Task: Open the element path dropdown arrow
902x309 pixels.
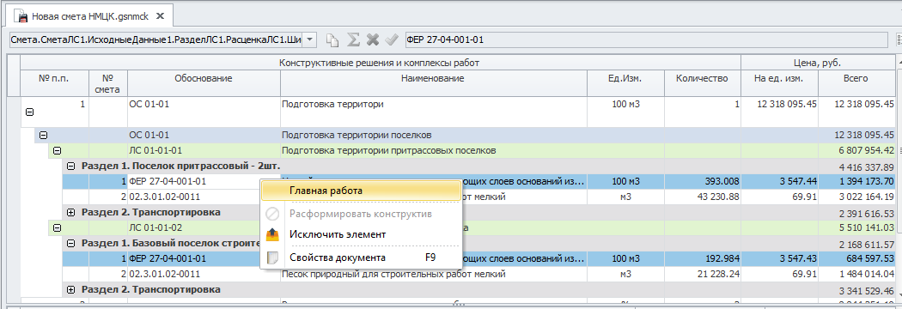Action: 309,39
